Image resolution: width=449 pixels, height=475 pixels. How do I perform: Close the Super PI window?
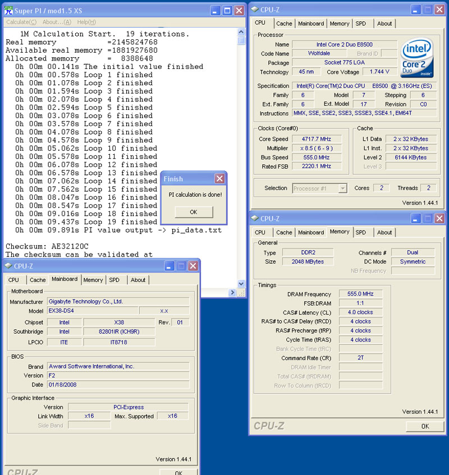(239, 11)
